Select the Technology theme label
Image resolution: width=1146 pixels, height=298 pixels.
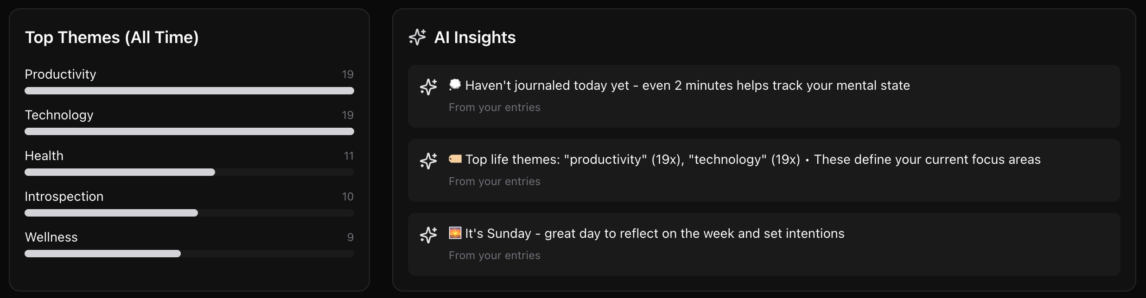point(59,115)
